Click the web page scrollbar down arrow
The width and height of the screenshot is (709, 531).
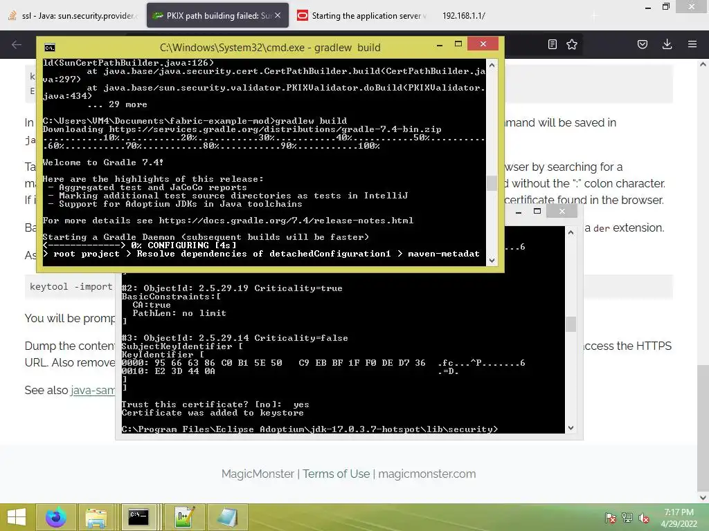[703, 498]
